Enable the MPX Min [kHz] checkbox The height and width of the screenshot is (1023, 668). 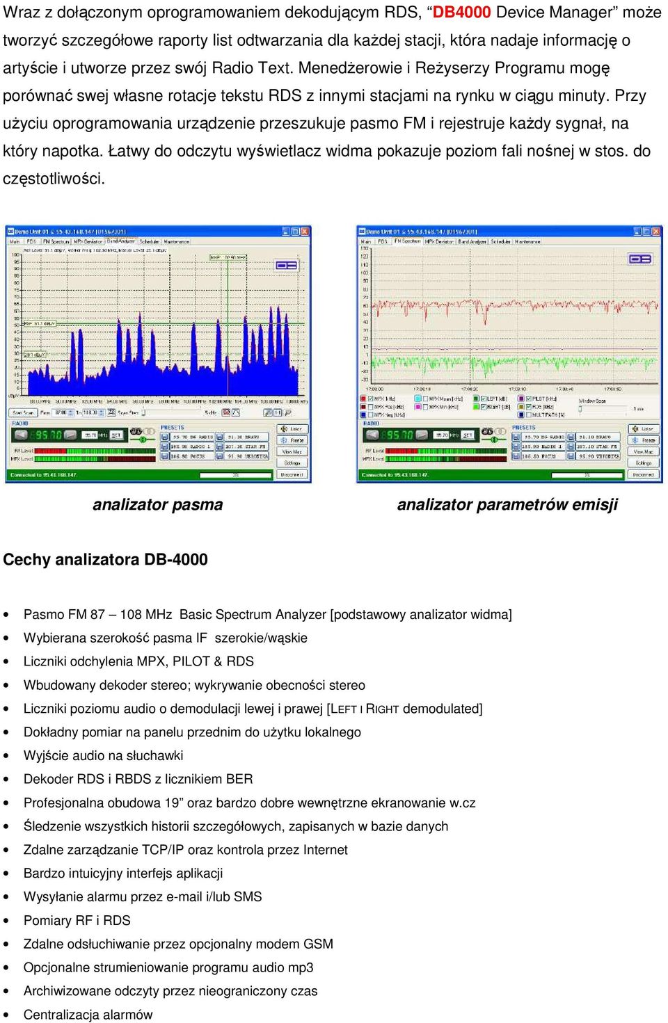point(425,406)
